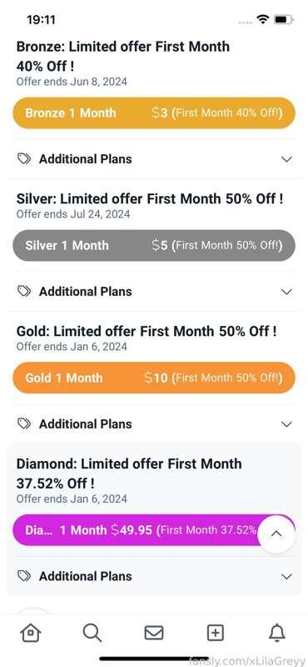This screenshot has width=308, height=667.
Task: Subscribe with Silver 1 Month $5 button
Action: click(154, 245)
